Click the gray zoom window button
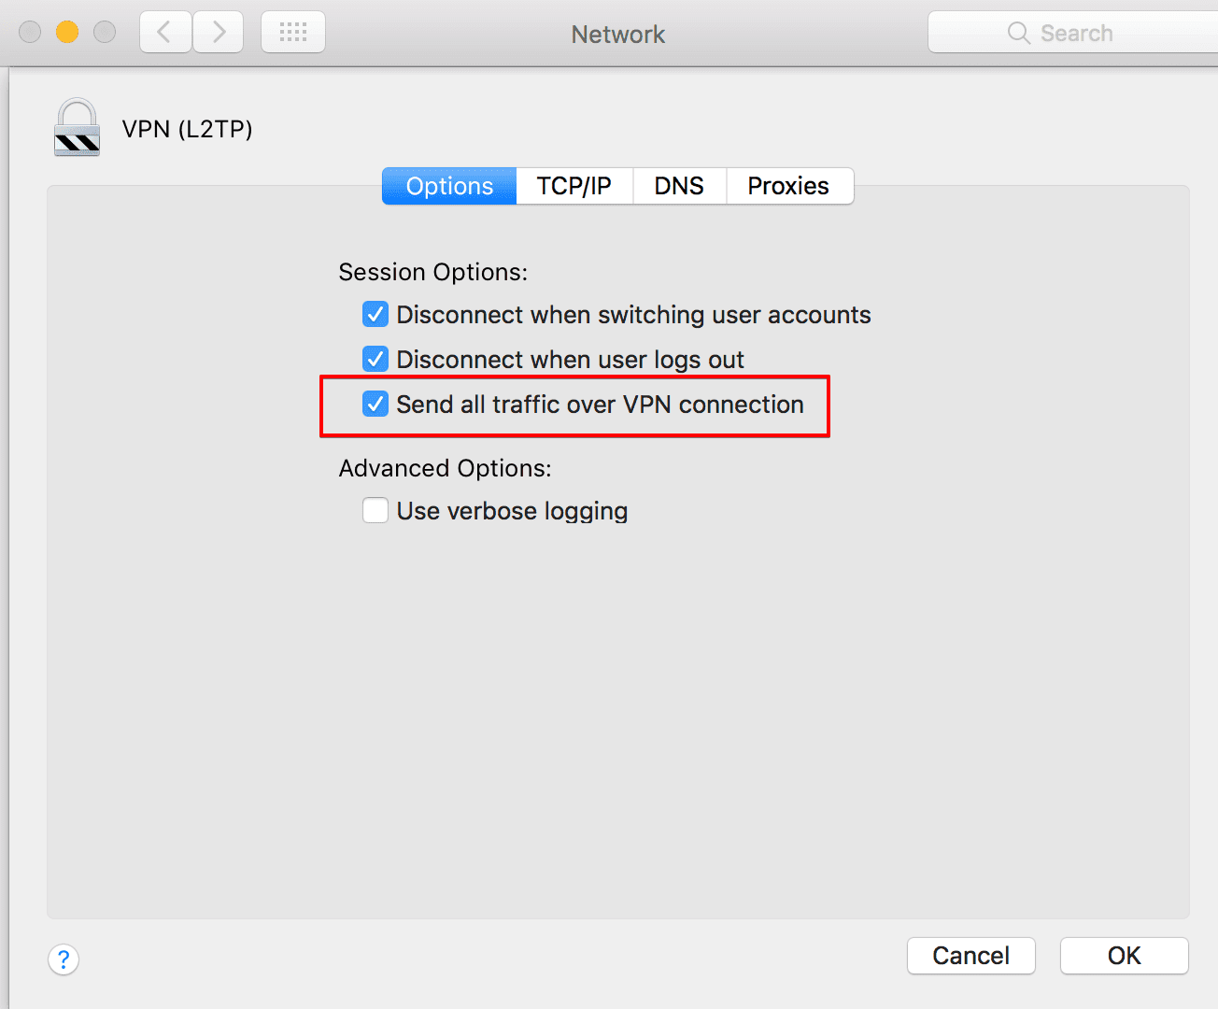This screenshot has height=1009, width=1218. click(x=105, y=33)
